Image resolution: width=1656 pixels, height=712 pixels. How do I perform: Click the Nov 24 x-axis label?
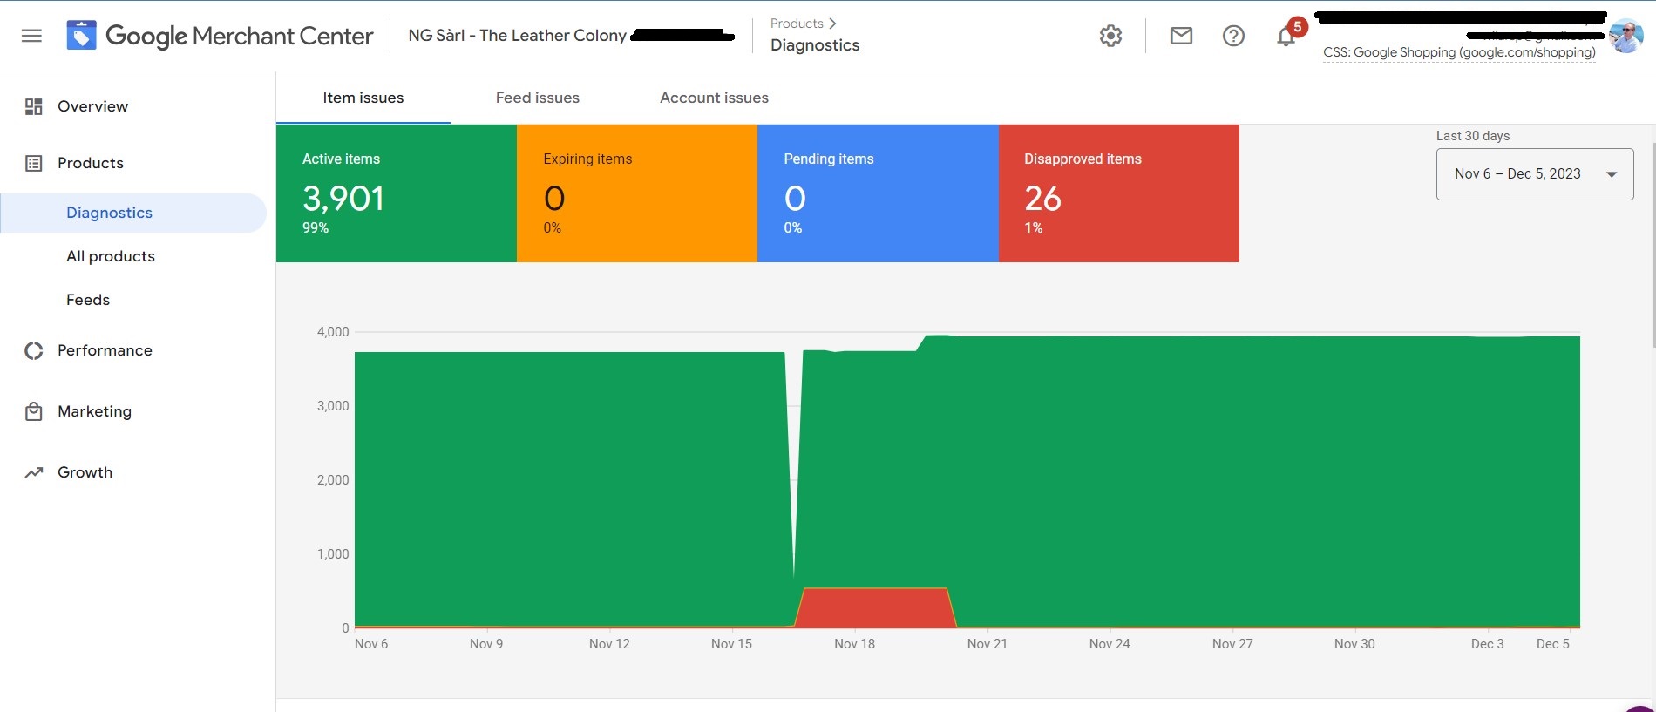[1110, 644]
